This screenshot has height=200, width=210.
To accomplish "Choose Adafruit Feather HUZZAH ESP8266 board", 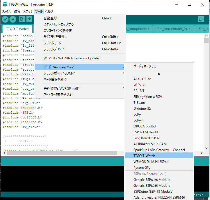I will 159,197.
